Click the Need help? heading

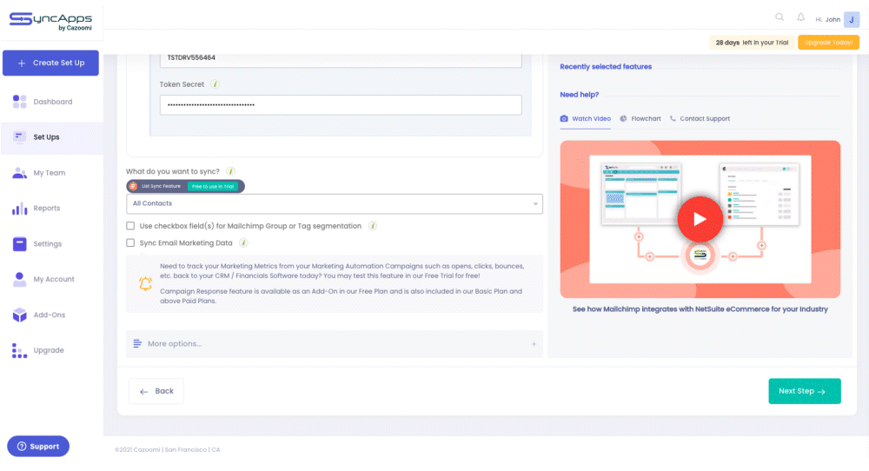579,94
